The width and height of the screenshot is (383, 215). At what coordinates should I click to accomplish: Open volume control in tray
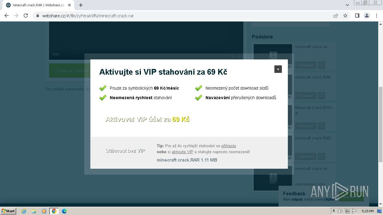click(340, 211)
